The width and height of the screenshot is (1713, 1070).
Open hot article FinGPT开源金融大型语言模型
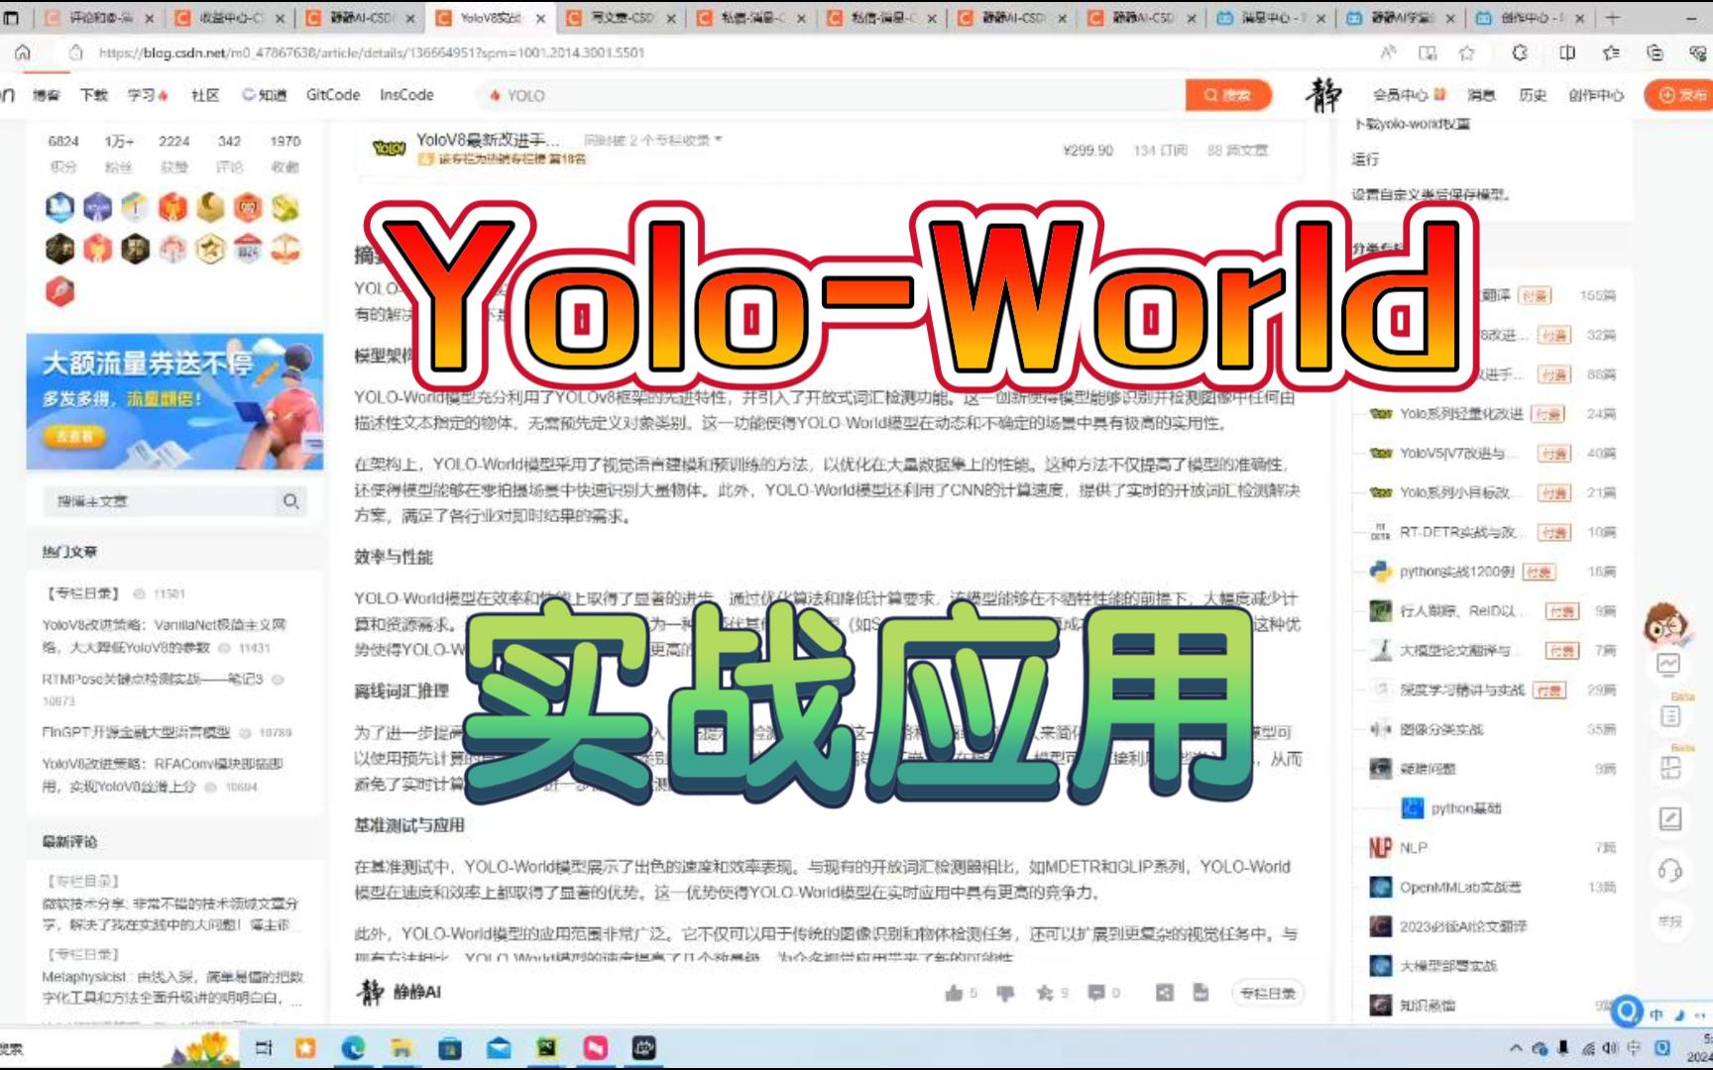[x=136, y=732]
